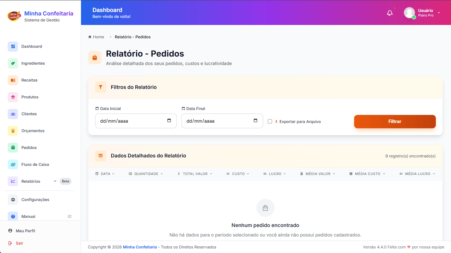Click the Produtos cupcake icon
The width and height of the screenshot is (451, 253).
13,97
